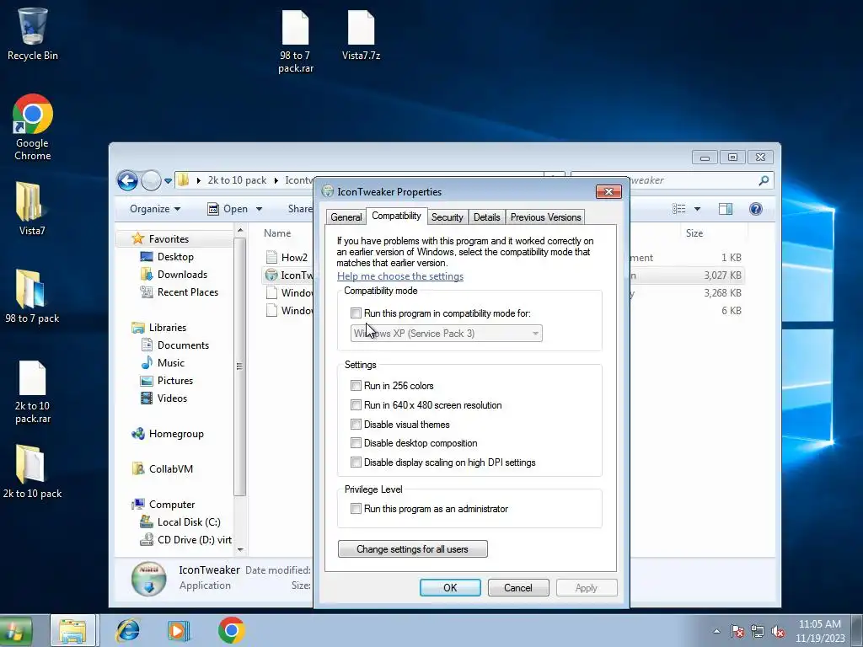
Task: Toggle the preview pane icon in Explorer
Action: 726,209
